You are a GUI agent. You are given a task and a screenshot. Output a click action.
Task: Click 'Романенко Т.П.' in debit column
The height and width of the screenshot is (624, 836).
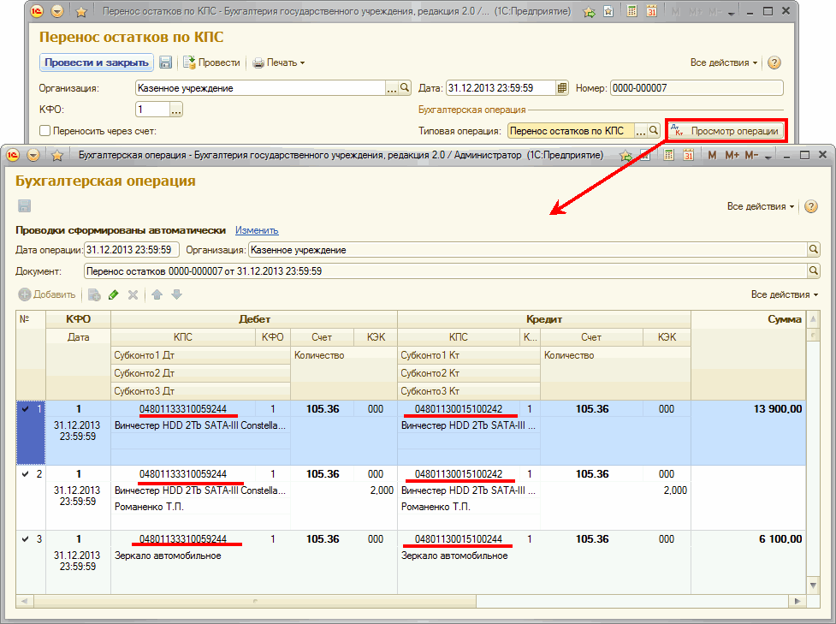[149, 507]
